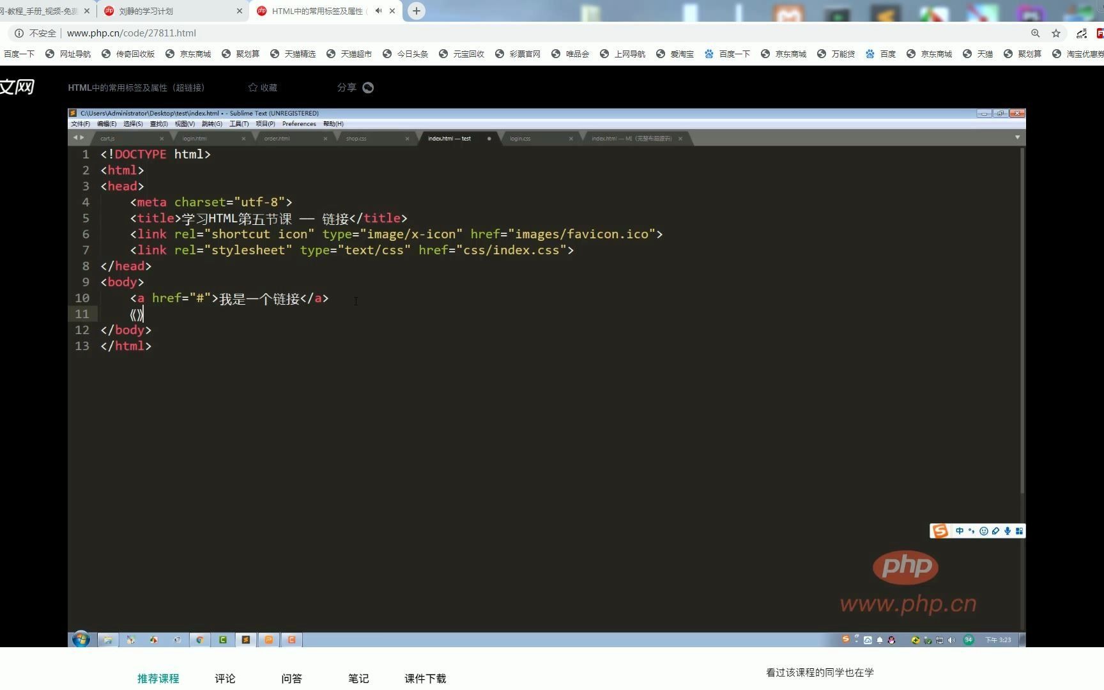Click the address bar URL www.php.cn/code/27811.html
This screenshot has width=1104, height=690.
click(131, 33)
